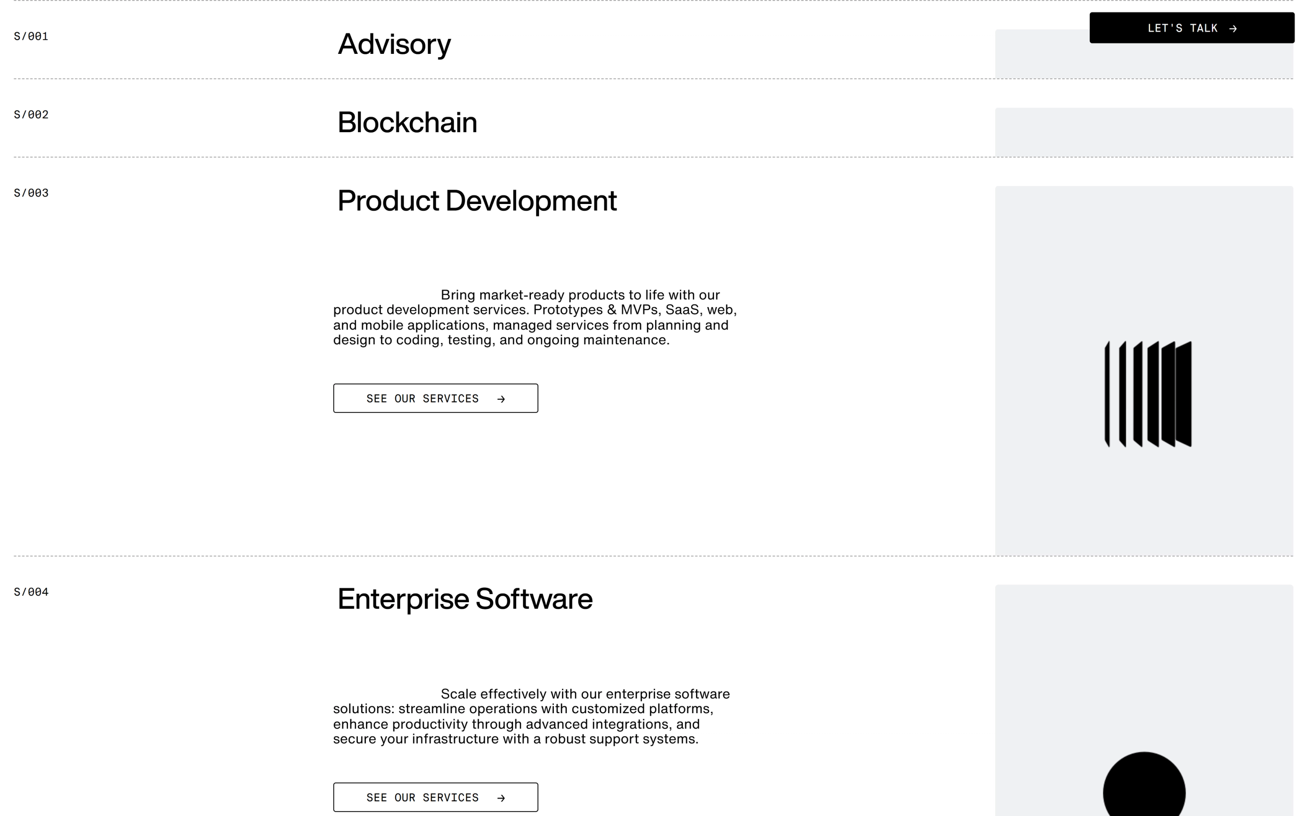
Task: Click See Our Services under Product Development
Action: 435,398
